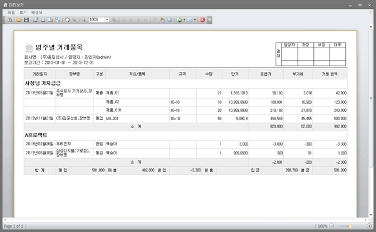Image resolution: width=376 pixels, height=232 pixels.
Task: Open page background color icon
Action: point(162,20)
